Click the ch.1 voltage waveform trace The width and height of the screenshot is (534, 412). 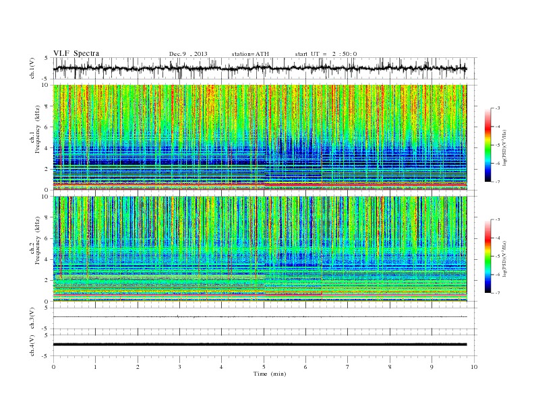(260, 68)
